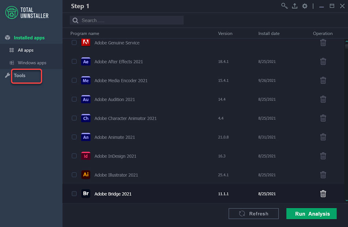This screenshot has width=348, height=227.
Task: Tick the Adobe InDesign 2021 checkbox
Action: [x=74, y=156]
